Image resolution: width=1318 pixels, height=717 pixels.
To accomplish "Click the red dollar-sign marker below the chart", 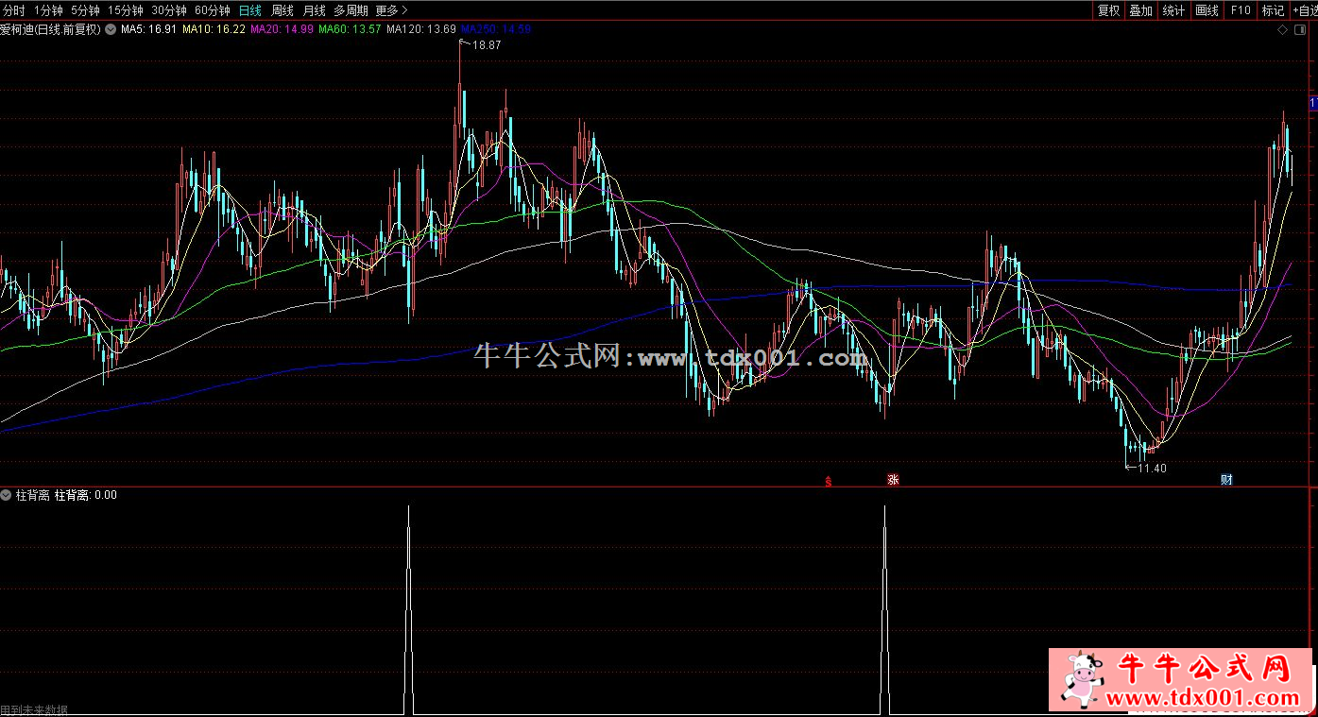I will tap(829, 481).
